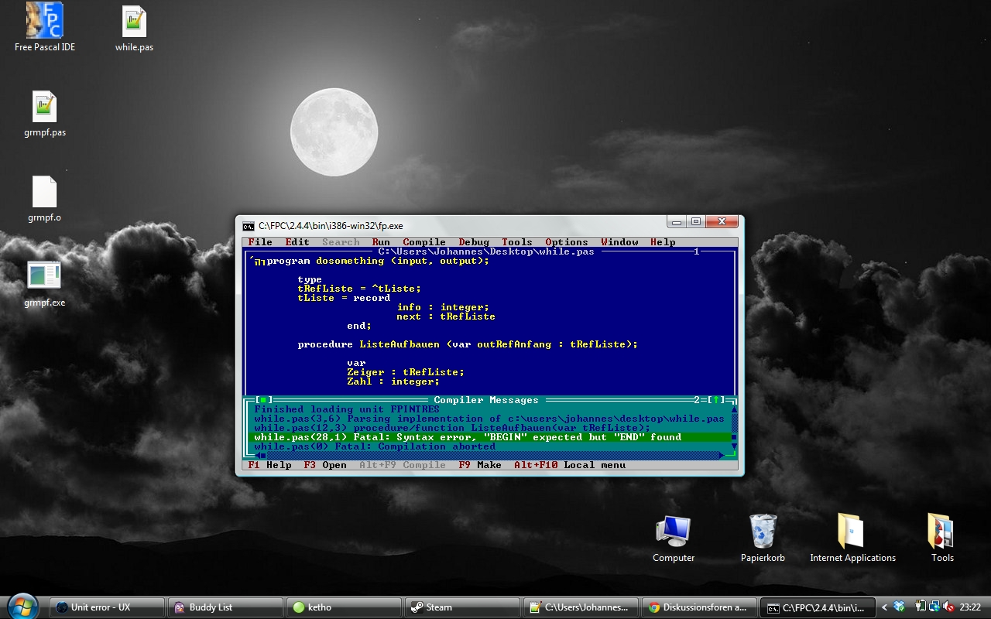Image resolution: width=991 pixels, height=619 pixels.
Task: Open the Compile menu
Action: 423,242
